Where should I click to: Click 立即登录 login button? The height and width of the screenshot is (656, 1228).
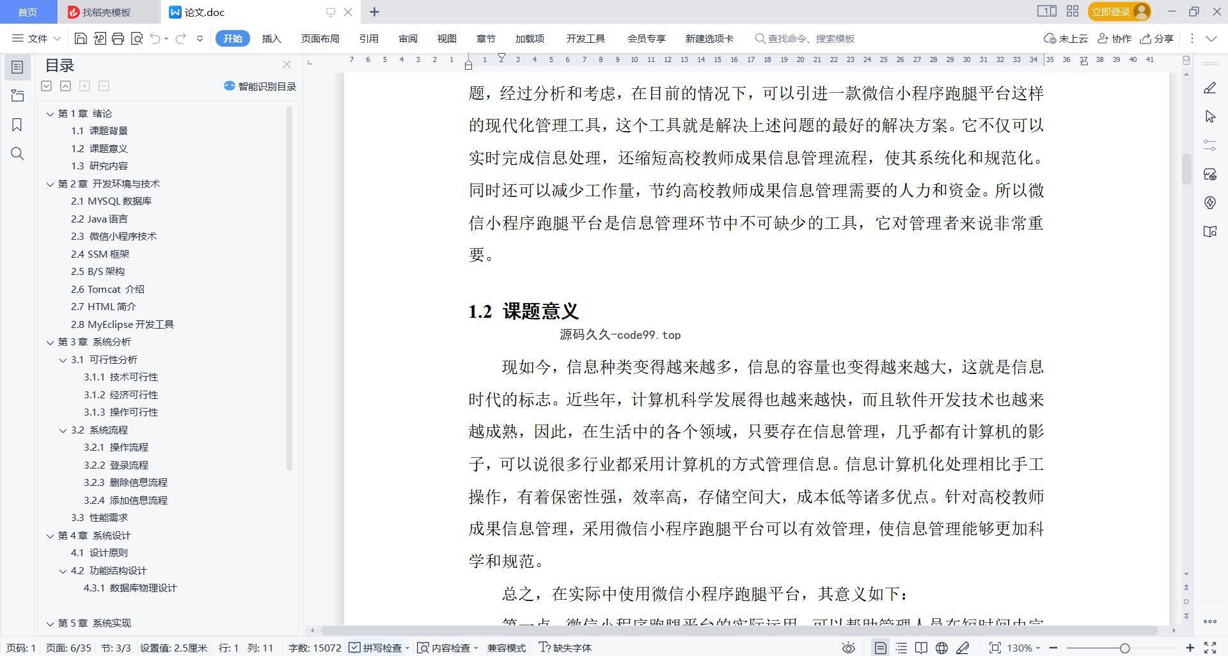tap(1119, 12)
